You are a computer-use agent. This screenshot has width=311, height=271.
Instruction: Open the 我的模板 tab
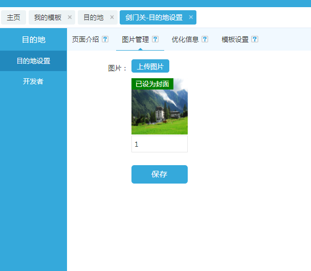tap(48, 17)
